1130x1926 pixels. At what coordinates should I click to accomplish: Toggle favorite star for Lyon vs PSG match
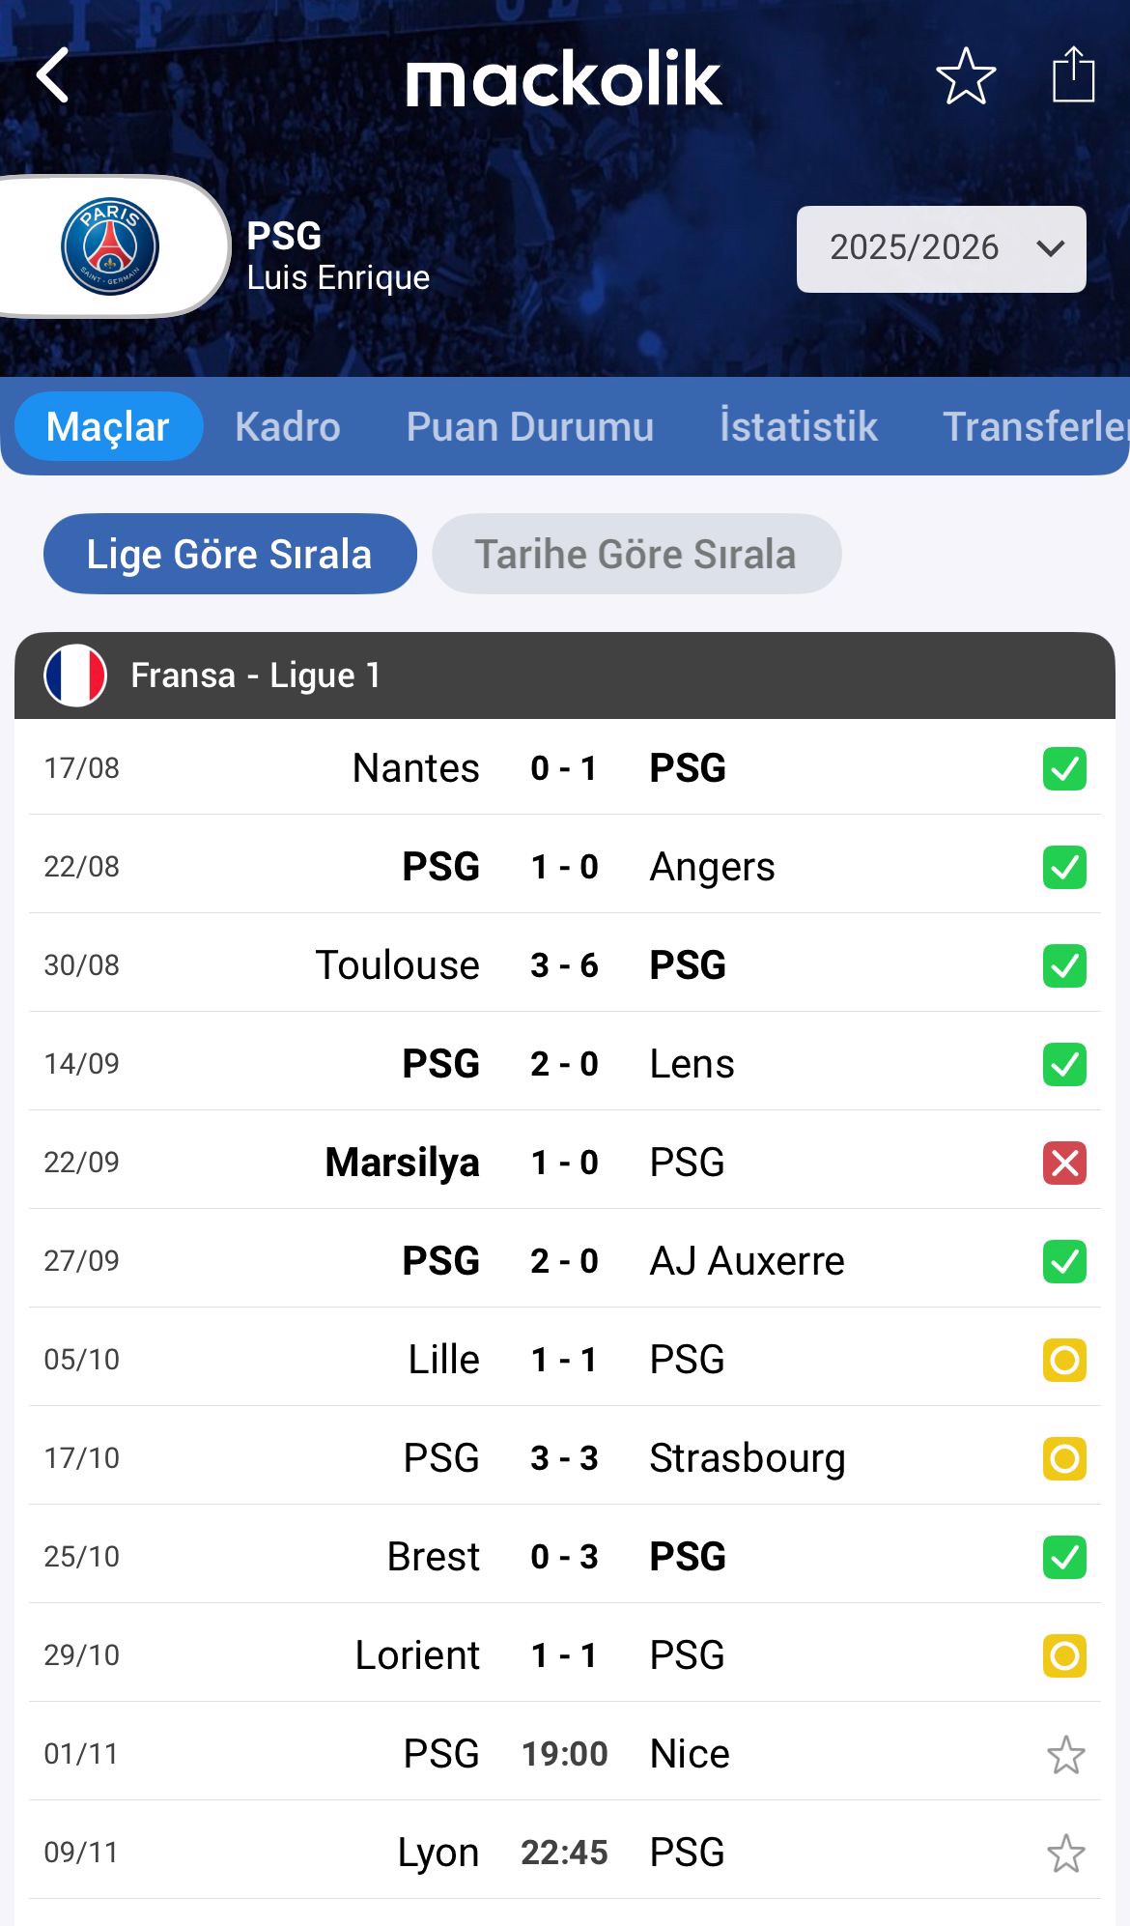[1065, 1854]
